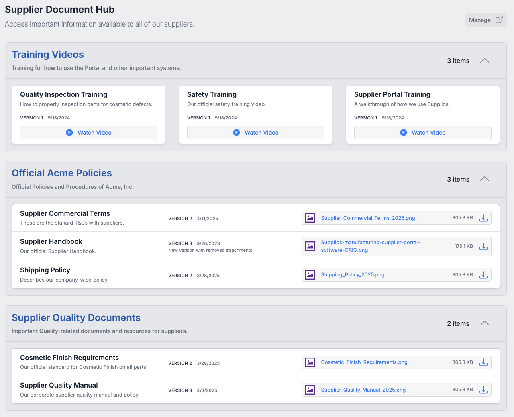Collapse the Supplier Quality Documents section
This screenshot has width=514, height=417.
[484, 323]
